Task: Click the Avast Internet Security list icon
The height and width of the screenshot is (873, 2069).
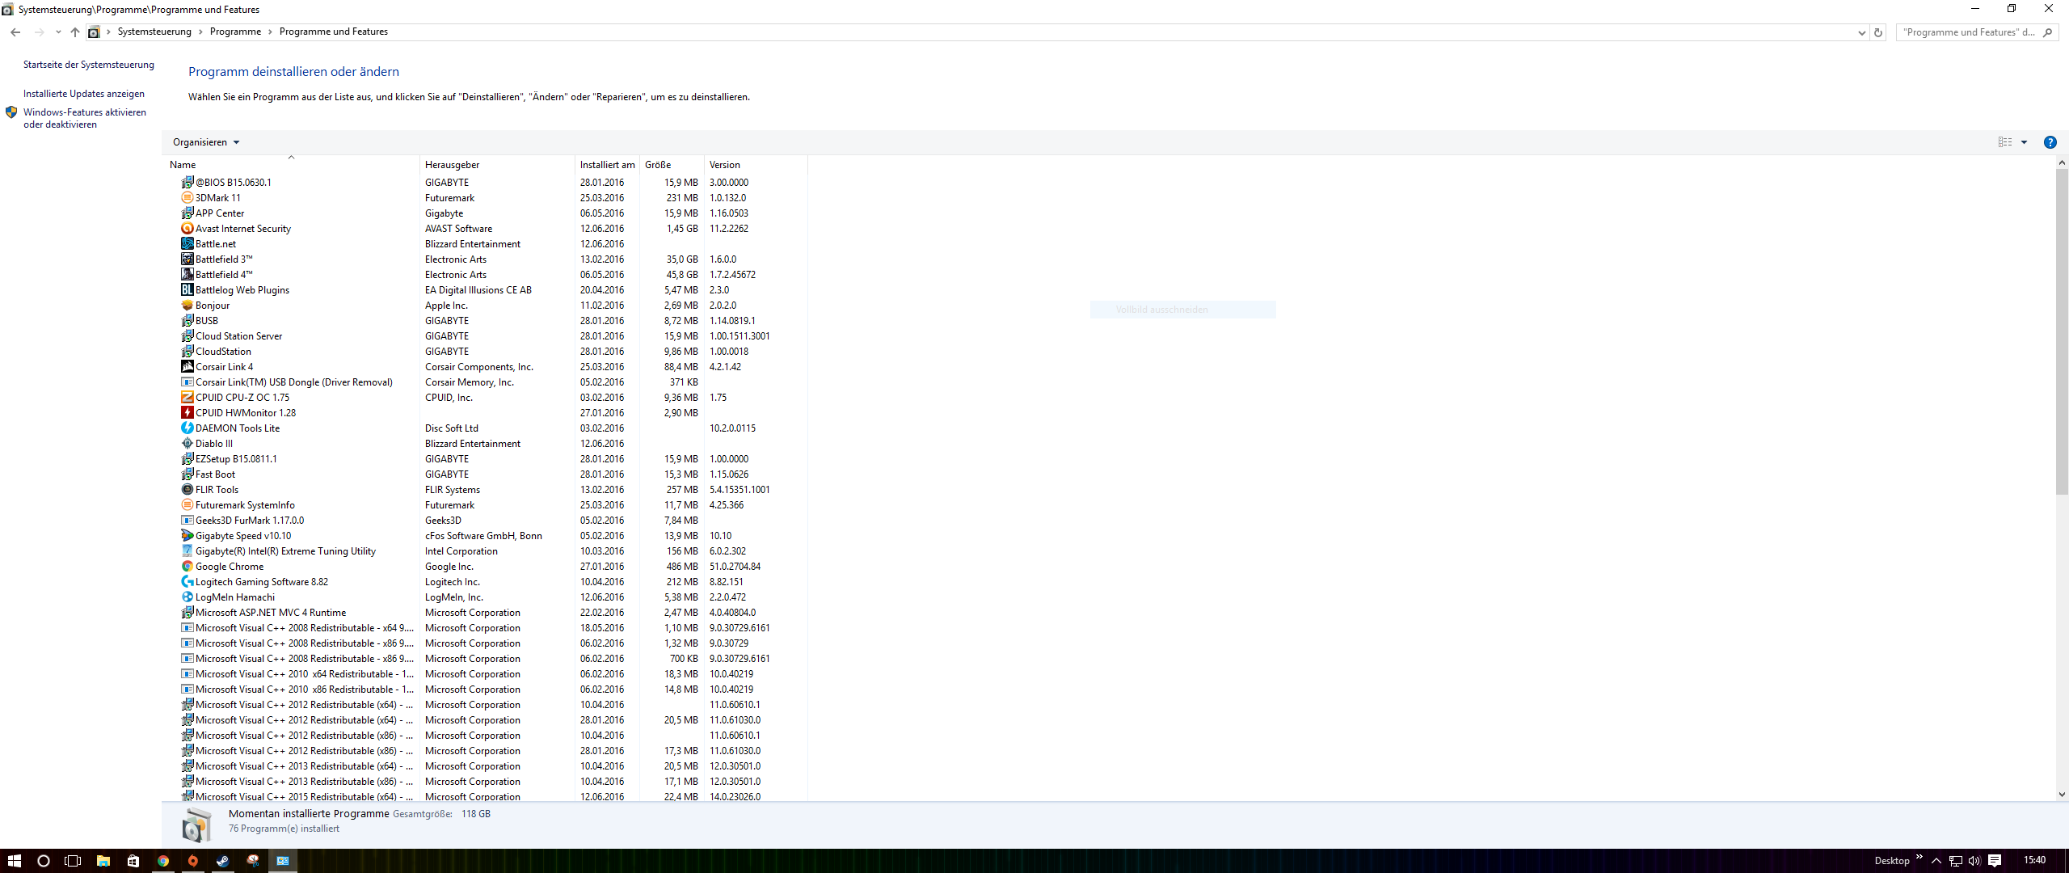Action: pos(187,229)
